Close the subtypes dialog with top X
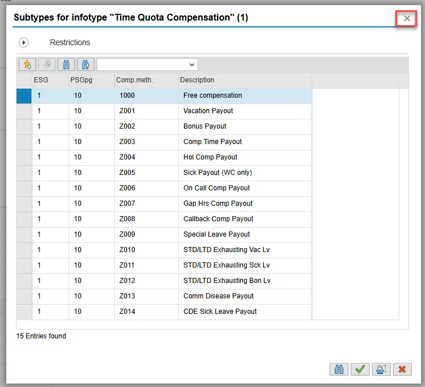 coord(407,18)
